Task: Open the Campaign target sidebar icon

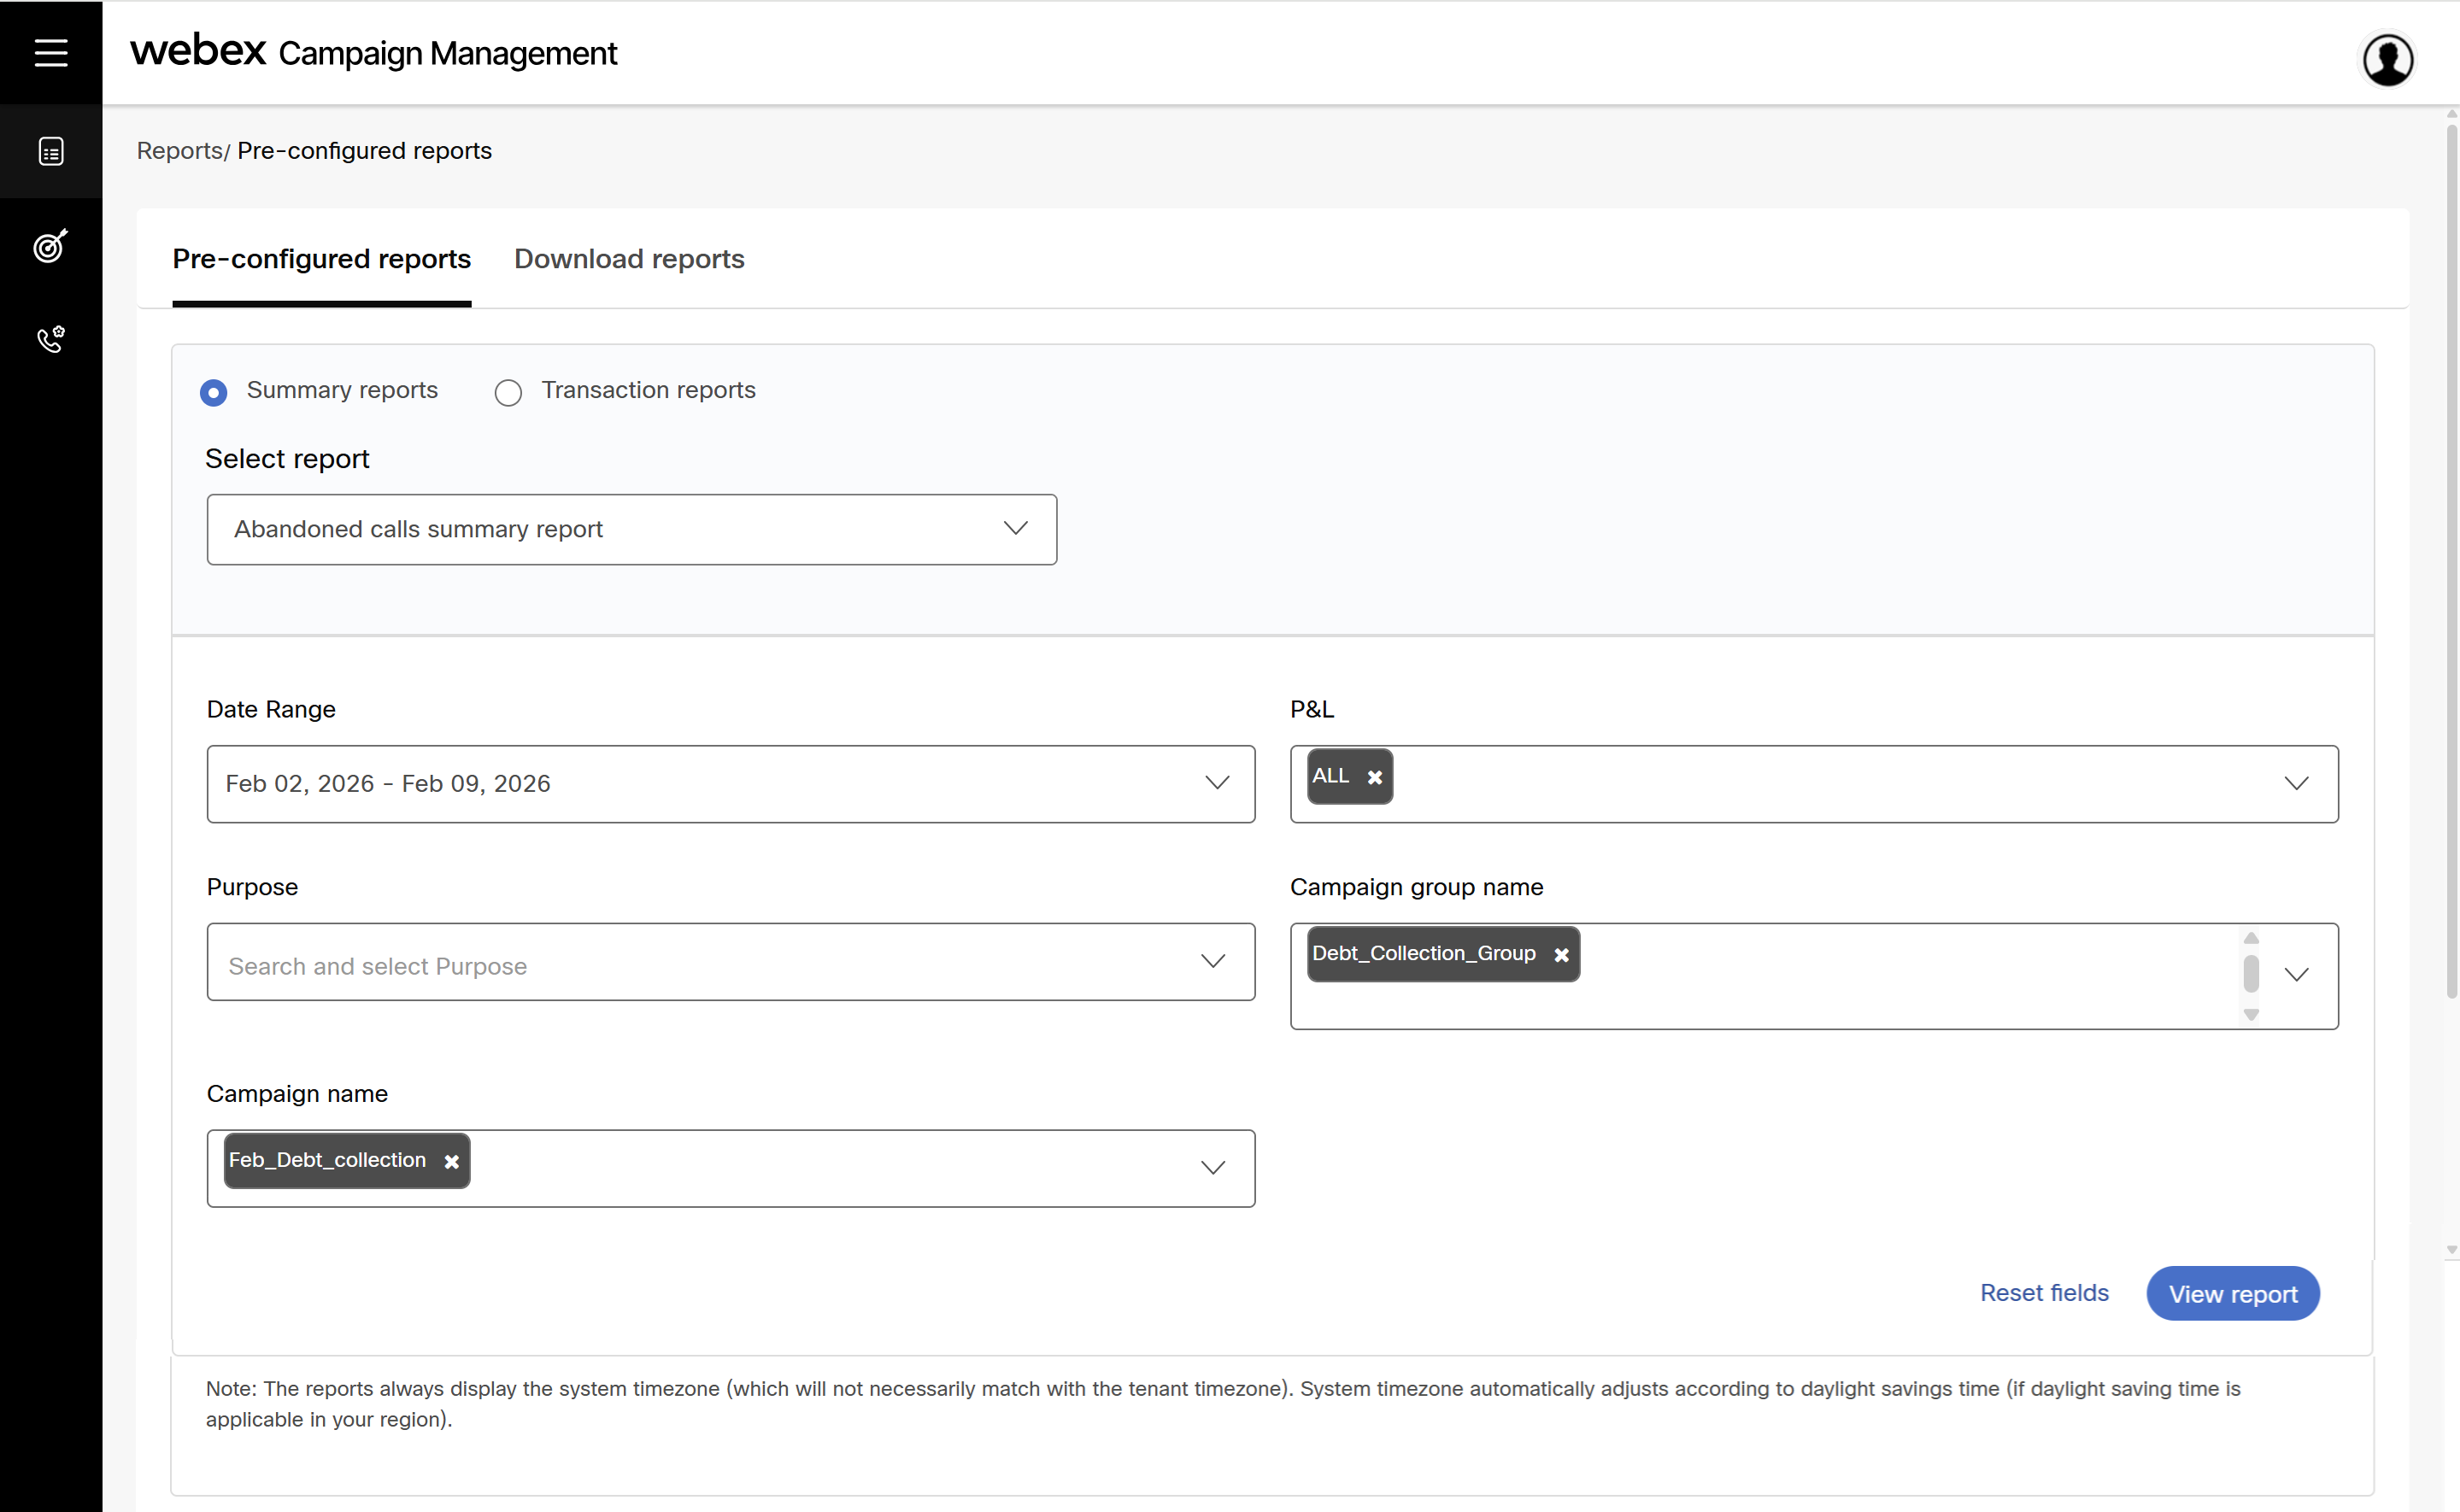Action: pyautogui.click(x=51, y=245)
